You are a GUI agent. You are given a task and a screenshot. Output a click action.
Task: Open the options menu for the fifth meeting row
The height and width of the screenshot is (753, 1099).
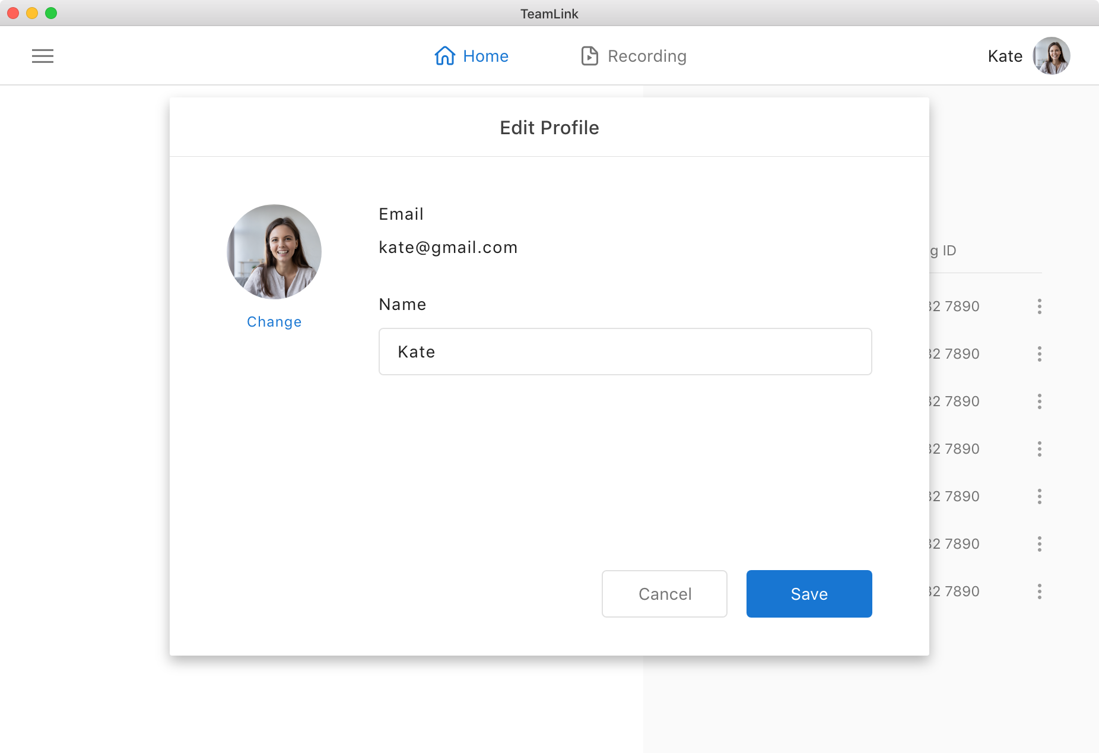(x=1039, y=496)
